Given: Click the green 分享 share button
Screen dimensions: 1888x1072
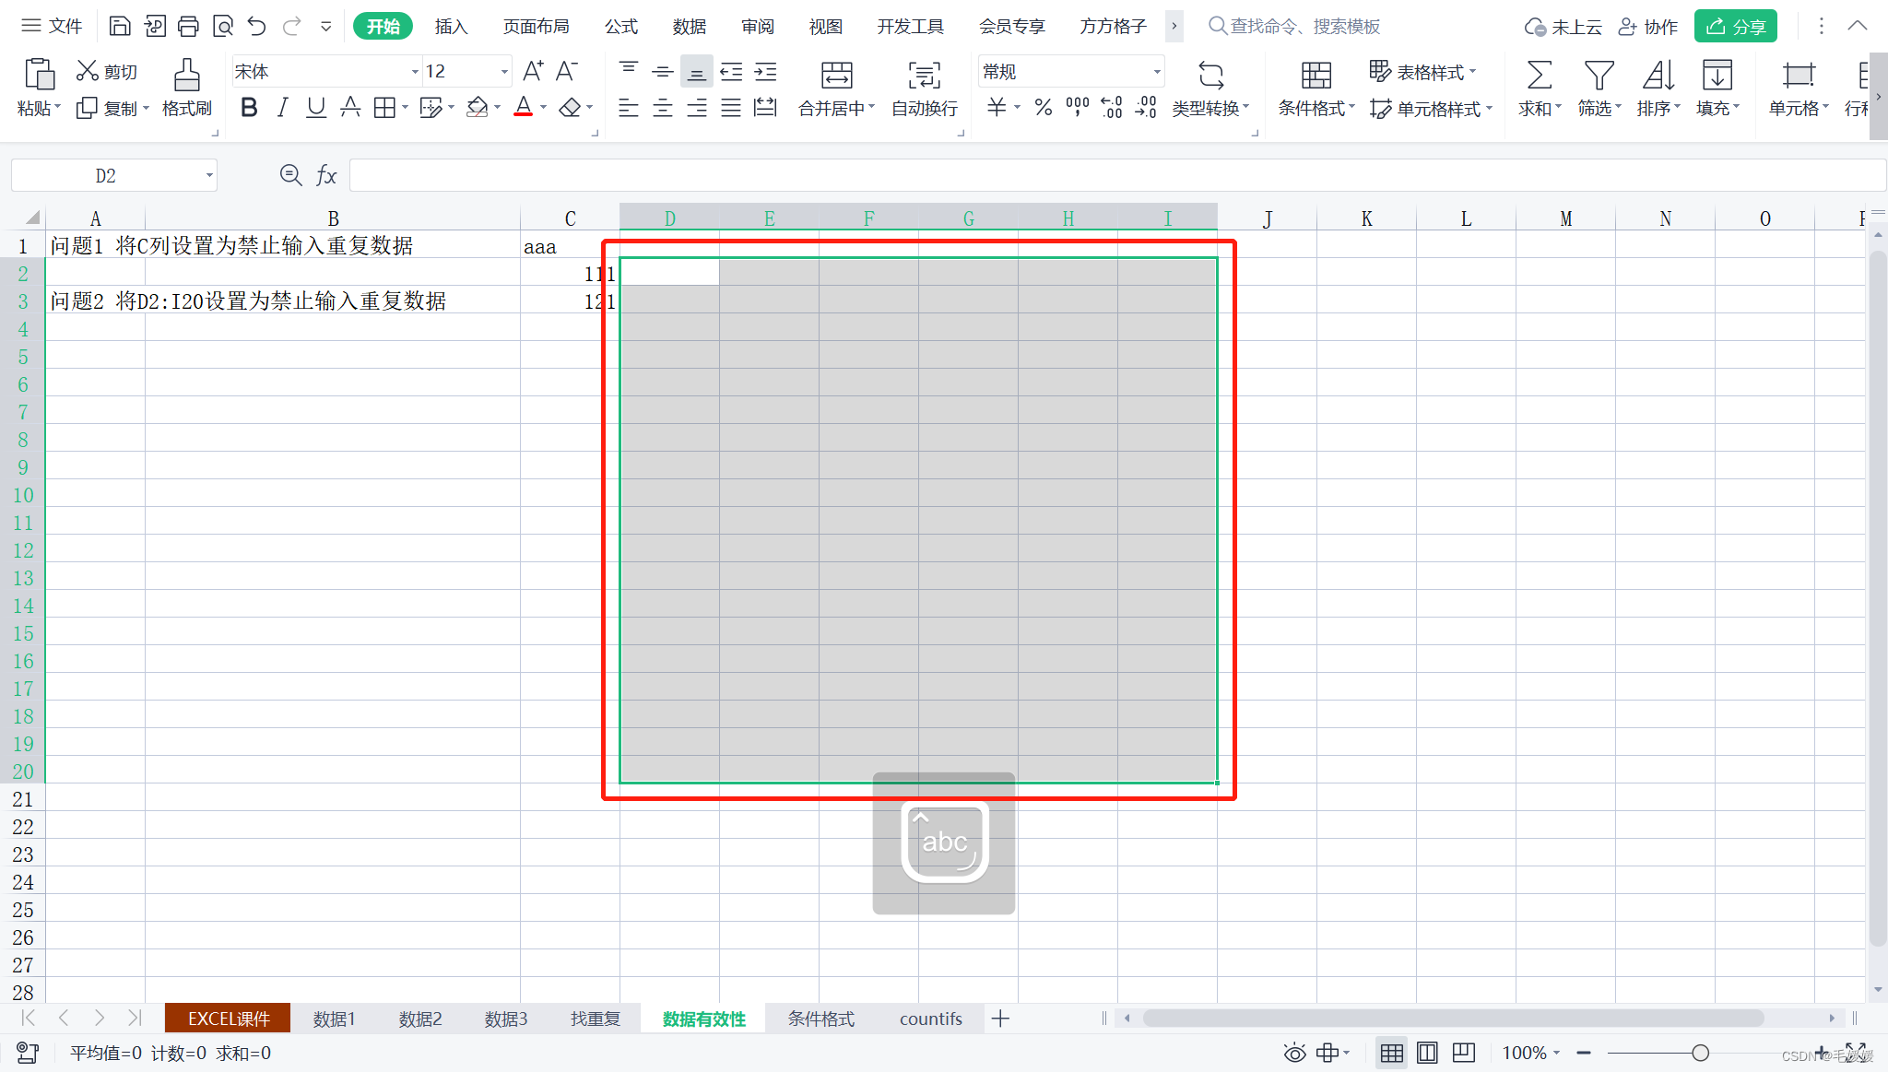Looking at the screenshot, I should point(1735,27).
